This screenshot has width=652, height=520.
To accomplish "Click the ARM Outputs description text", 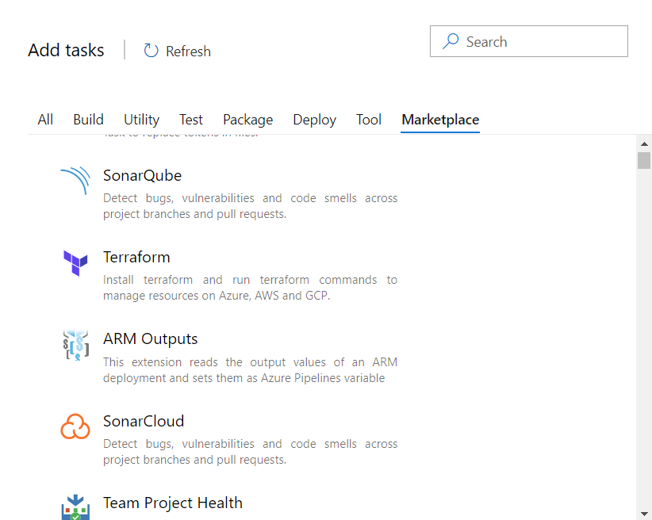I will coord(251,370).
